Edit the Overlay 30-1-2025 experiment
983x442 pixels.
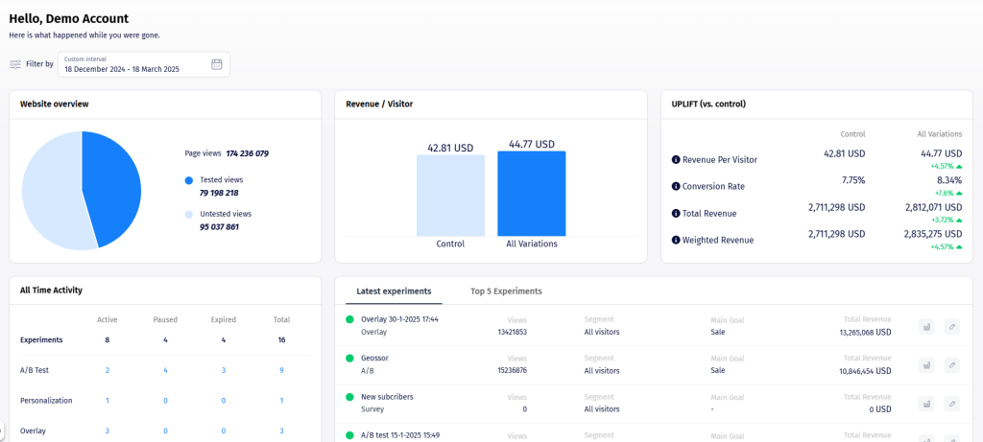pyautogui.click(x=951, y=326)
